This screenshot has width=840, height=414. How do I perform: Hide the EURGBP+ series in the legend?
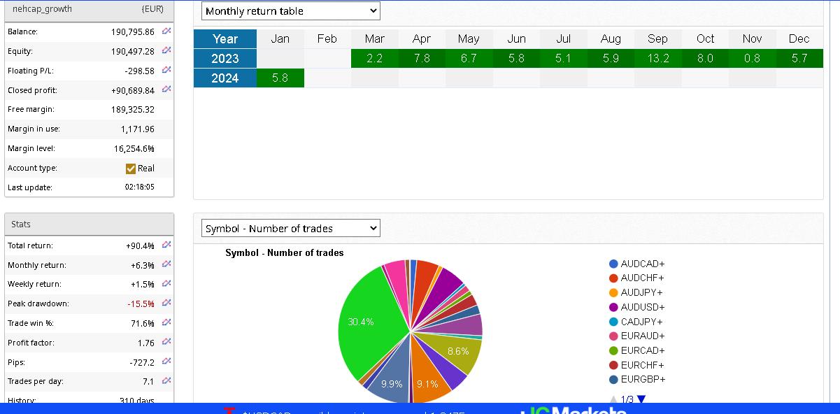point(636,380)
